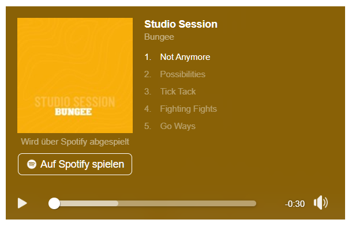Click the BUNGEE text on cover art
Image resolution: width=352 pixels, height=227 pixels.
73,112
